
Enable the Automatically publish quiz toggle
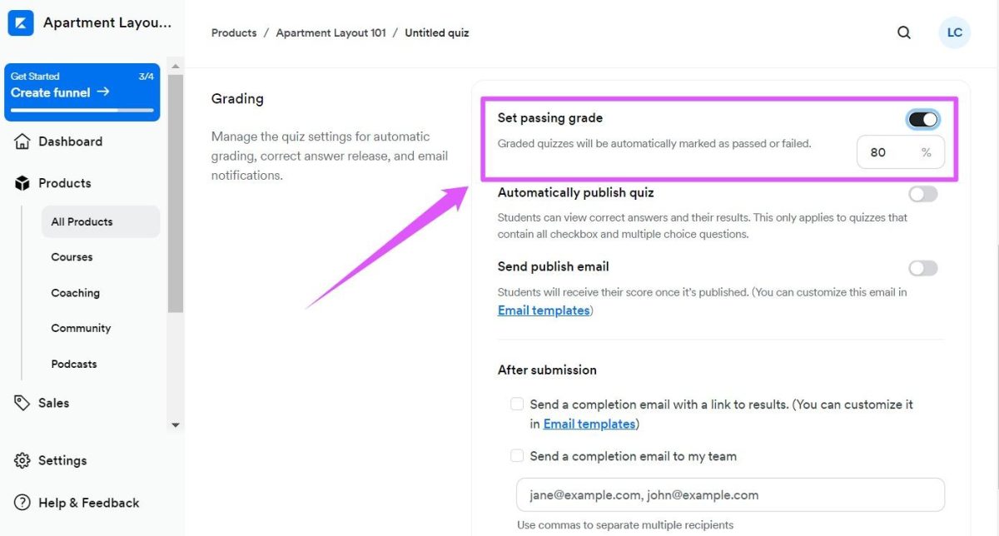pyautogui.click(x=923, y=194)
